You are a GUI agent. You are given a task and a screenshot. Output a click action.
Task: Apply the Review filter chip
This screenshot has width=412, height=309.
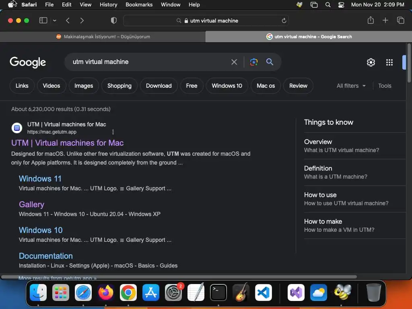pos(298,86)
